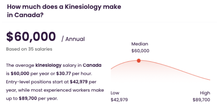Click the word 'Median' above the chart

click(x=139, y=44)
